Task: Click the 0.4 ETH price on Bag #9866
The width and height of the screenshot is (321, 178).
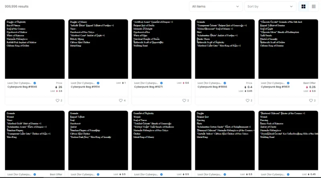Action: pyautogui.click(x=248, y=87)
